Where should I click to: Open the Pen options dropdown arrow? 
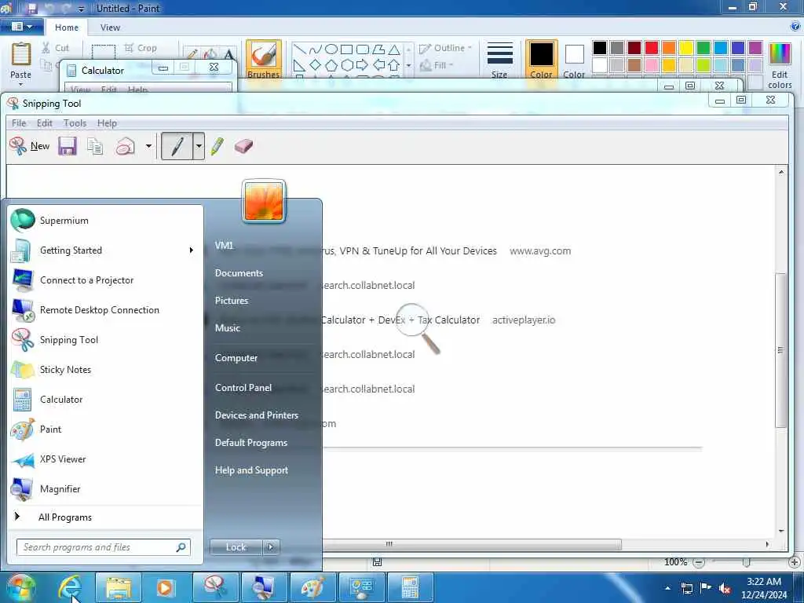(x=199, y=146)
